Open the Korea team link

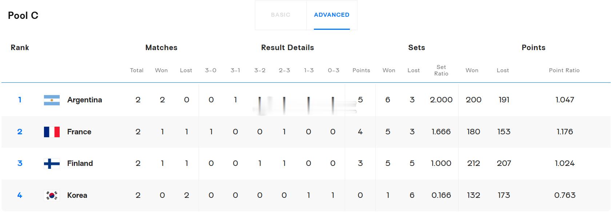(77, 195)
